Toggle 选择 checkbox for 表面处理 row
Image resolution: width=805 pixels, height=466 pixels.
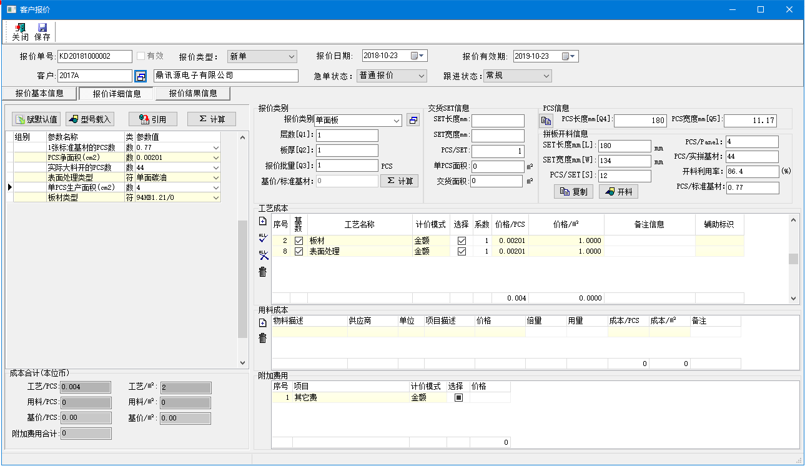click(462, 251)
